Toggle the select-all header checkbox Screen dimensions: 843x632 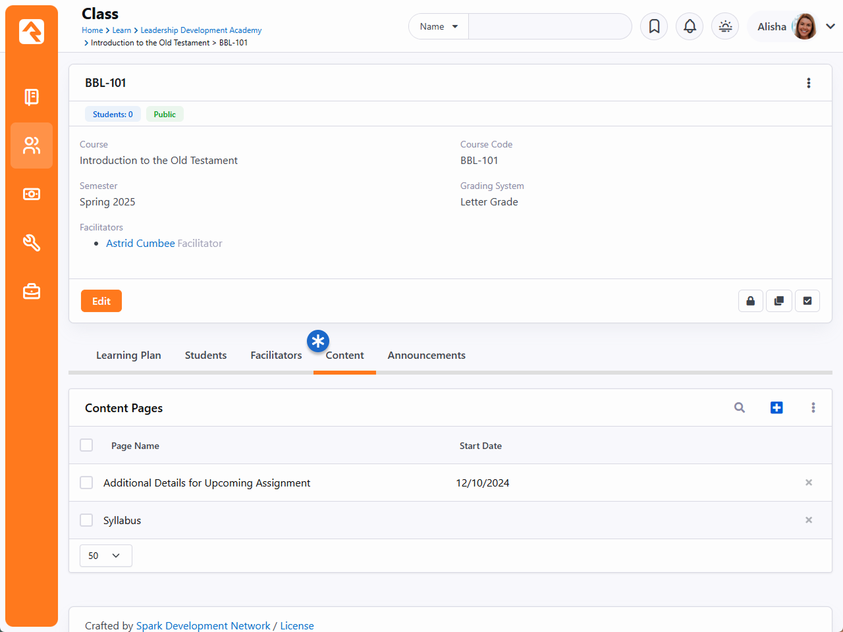click(86, 445)
